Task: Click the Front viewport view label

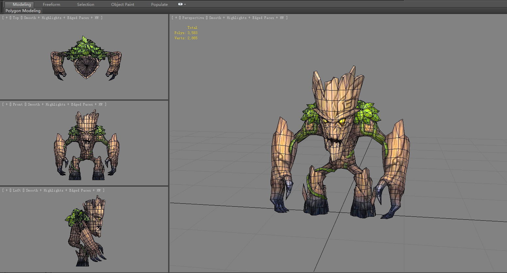Action: pos(18,104)
